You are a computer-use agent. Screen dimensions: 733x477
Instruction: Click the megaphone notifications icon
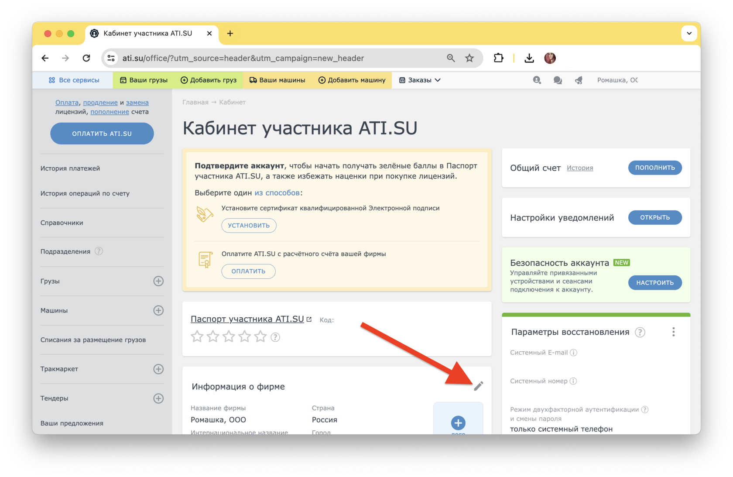579,80
